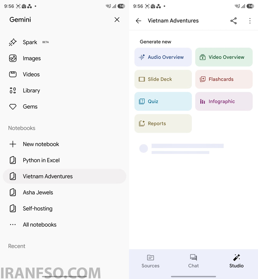The image size is (258, 279).
Task: Tap the Gems diamond icon
Action: coord(12,107)
